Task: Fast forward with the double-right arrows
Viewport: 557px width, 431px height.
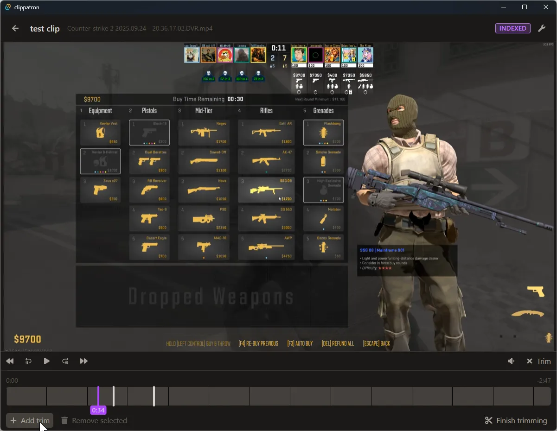Action: (x=83, y=361)
